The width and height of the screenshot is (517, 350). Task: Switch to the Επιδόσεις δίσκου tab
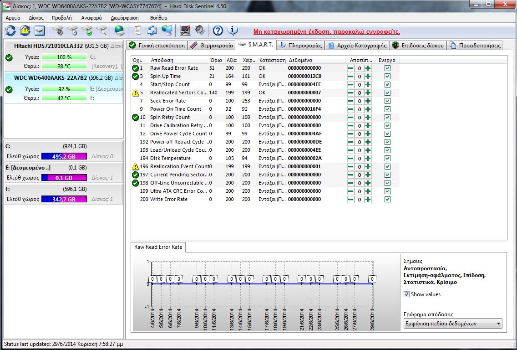[418, 46]
